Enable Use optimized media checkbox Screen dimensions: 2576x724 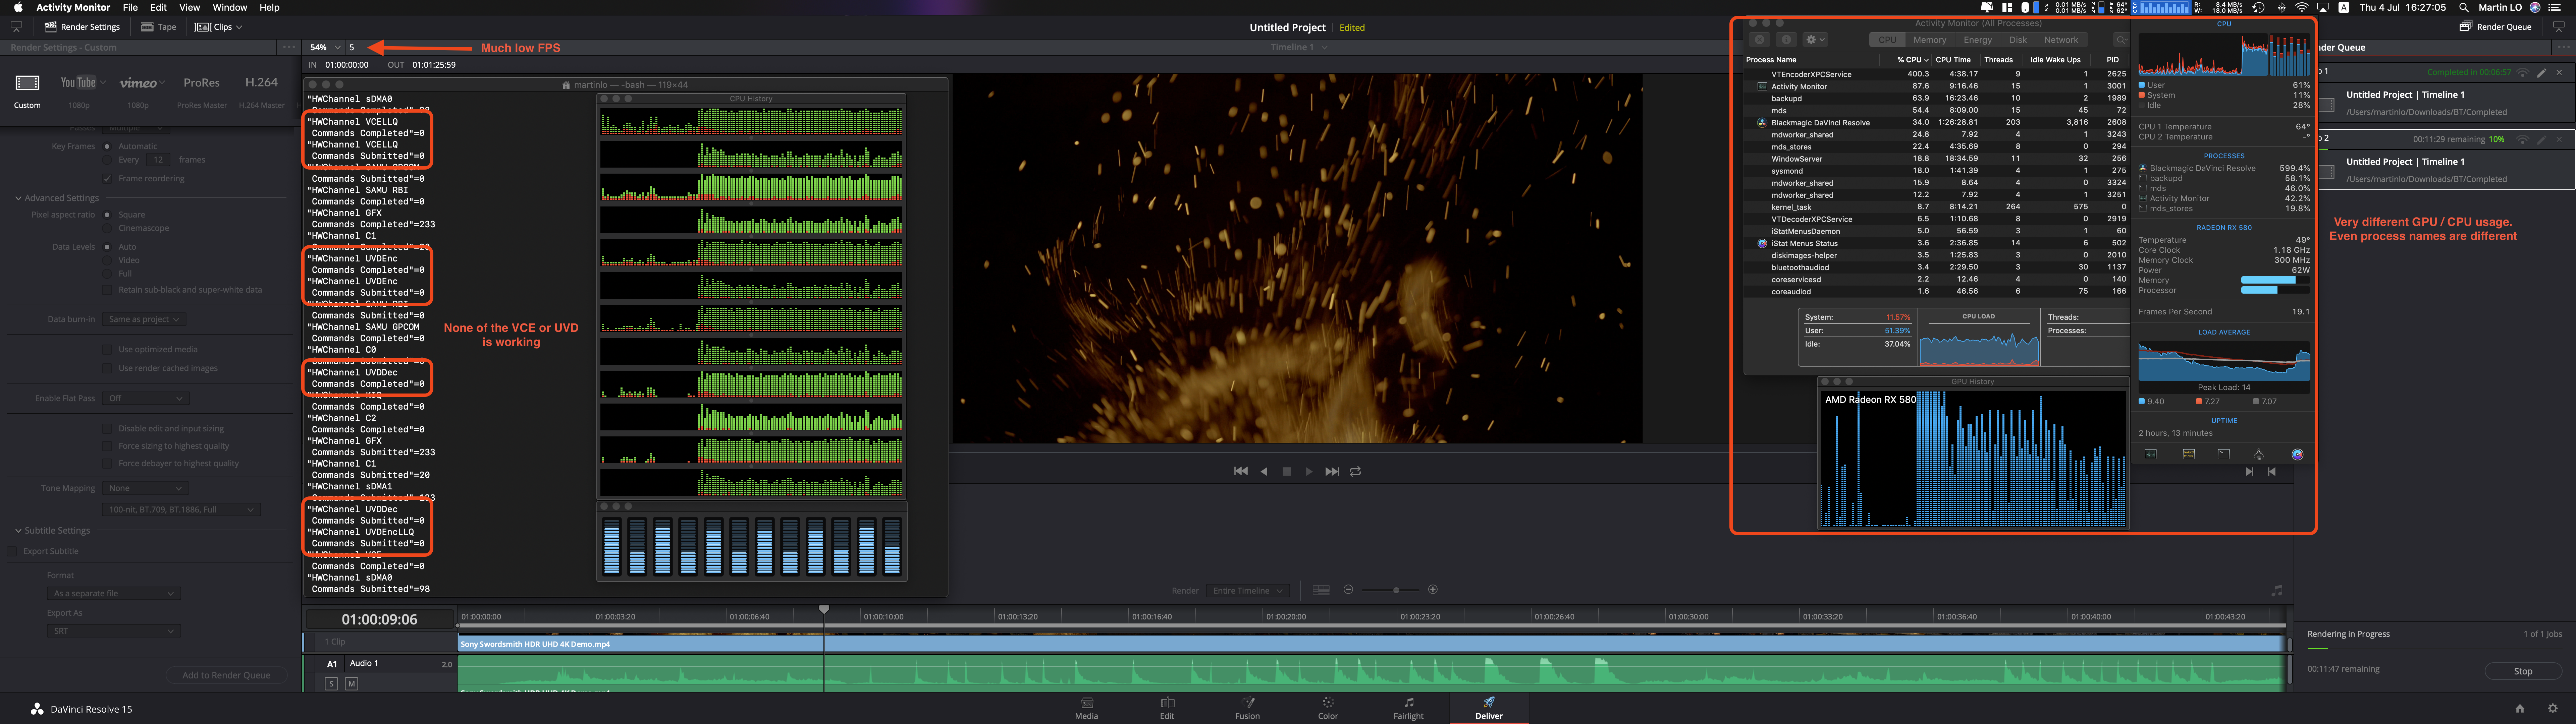(x=107, y=350)
